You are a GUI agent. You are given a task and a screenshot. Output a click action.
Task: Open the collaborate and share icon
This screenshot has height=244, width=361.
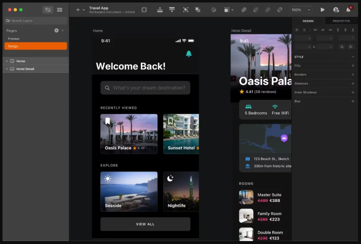[336, 10]
